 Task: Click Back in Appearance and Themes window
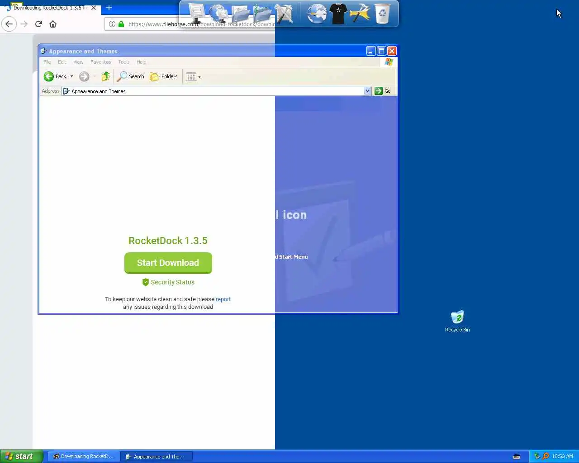(55, 76)
